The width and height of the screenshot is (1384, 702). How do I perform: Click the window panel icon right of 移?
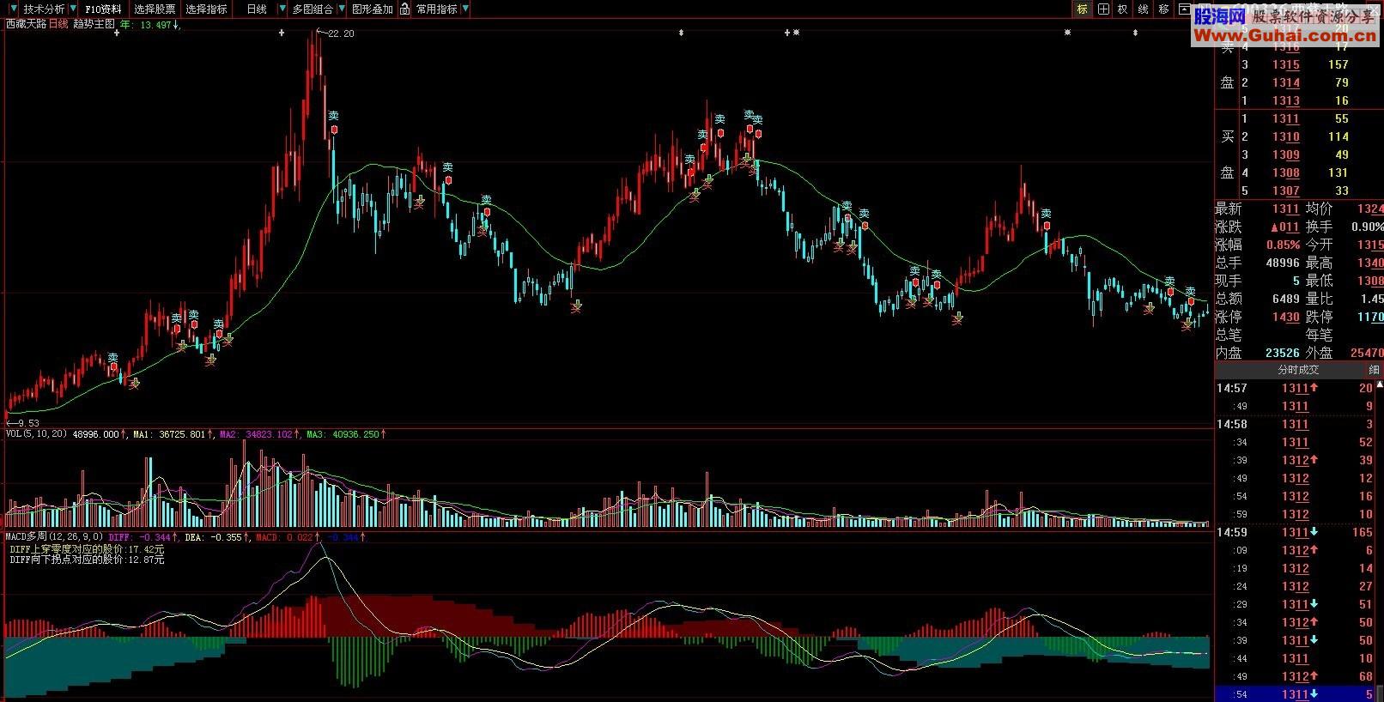coord(1185,9)
